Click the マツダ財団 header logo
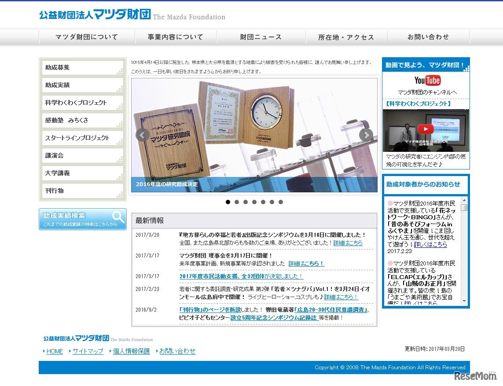This screenshot has width=503, height=386. pyautogui.click(x=95, y=15)
